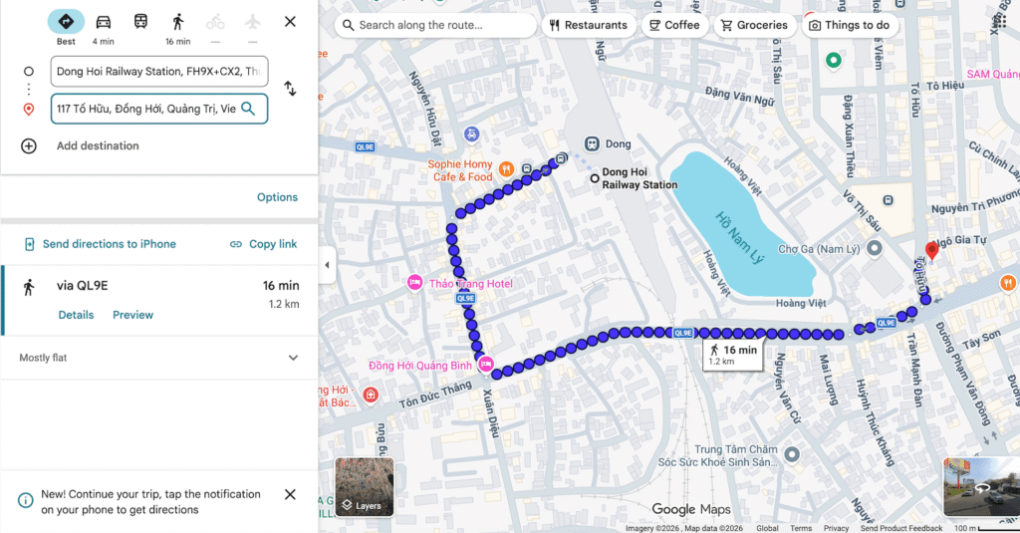The image size is (1020, 533).
Task: Click the Dong train station icon
Action: (x=592, y=143)
